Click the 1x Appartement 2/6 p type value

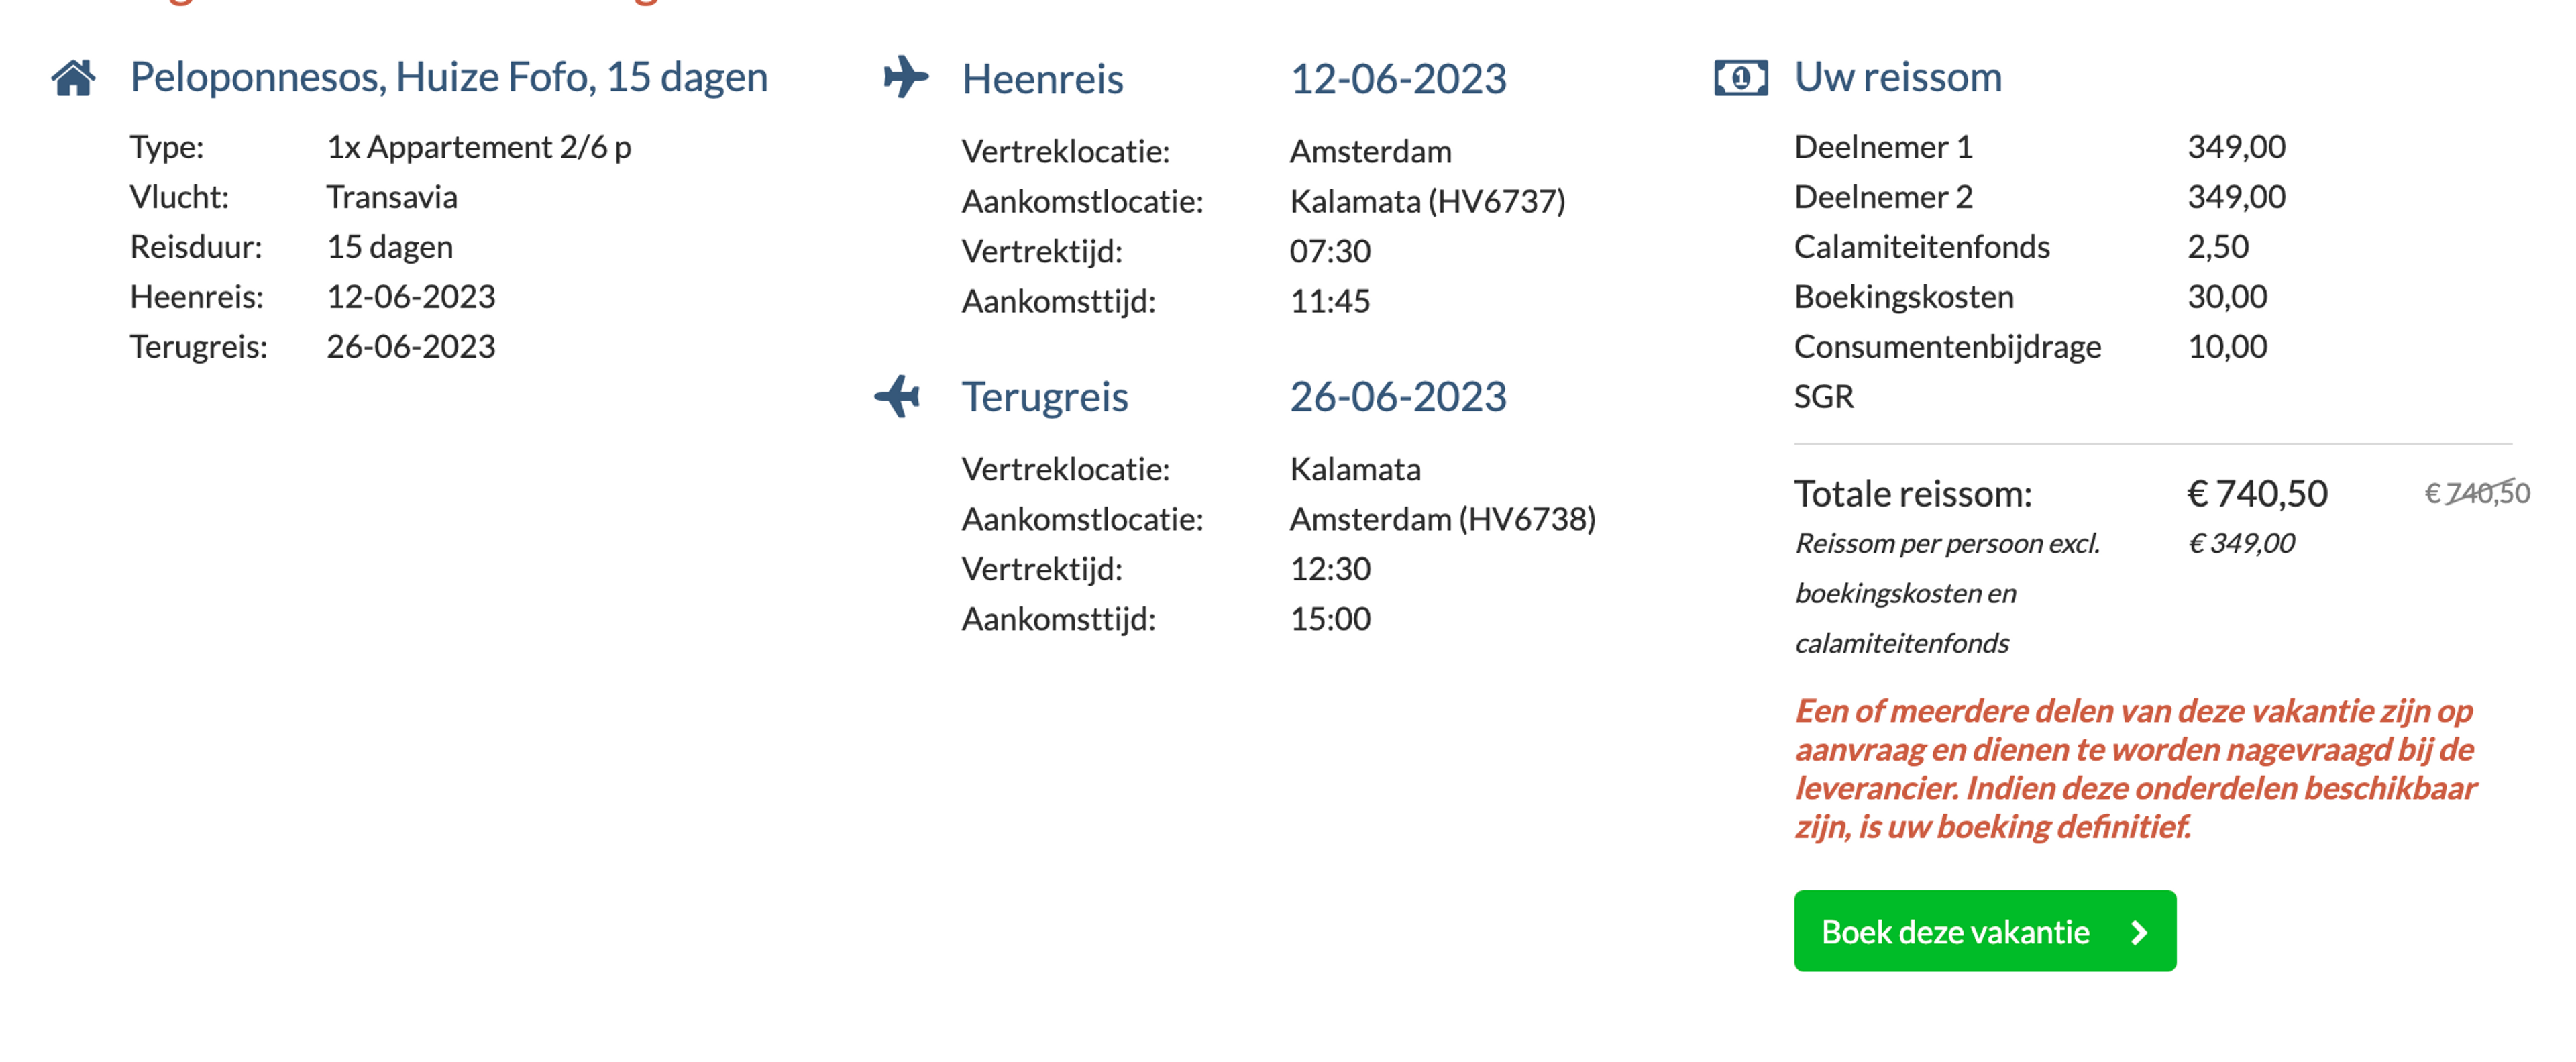479,146
